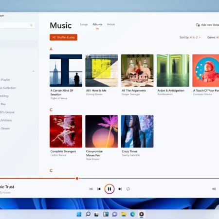Click artist name Kicking Gloves
Viewport: 219px width, 219px height.
tap(94, 94)
